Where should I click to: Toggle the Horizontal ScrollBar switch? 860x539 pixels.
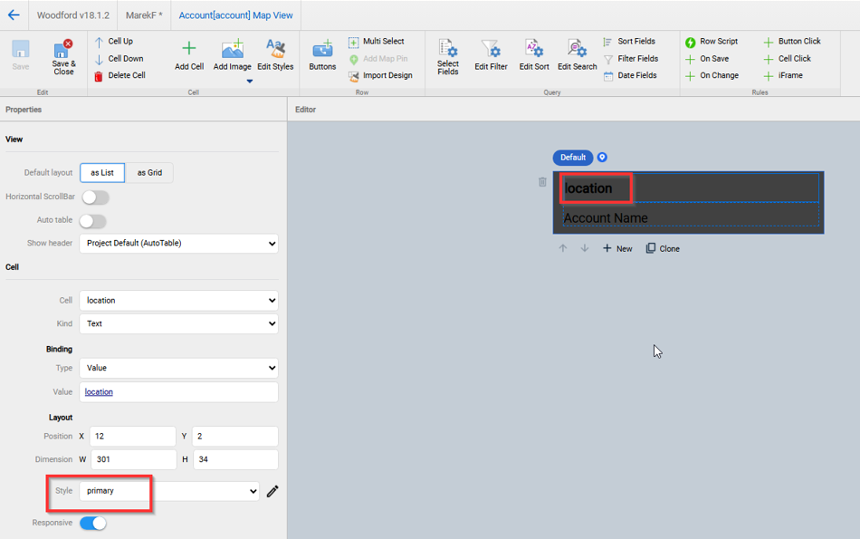tap(95, 197)
